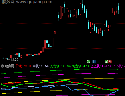
Task: Click the magenta 上上轨: 123.54 value
Action: point(101,66)
